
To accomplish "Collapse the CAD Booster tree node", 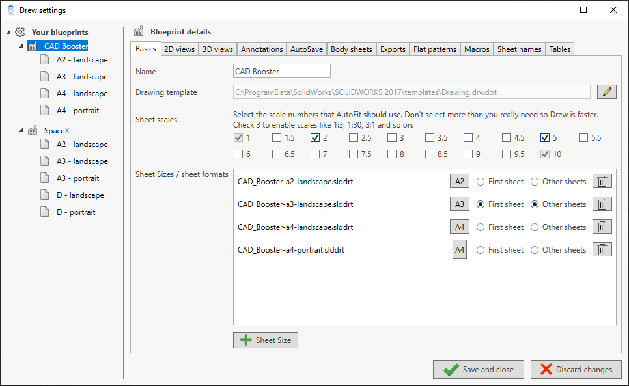I will (x=21, y=46).
